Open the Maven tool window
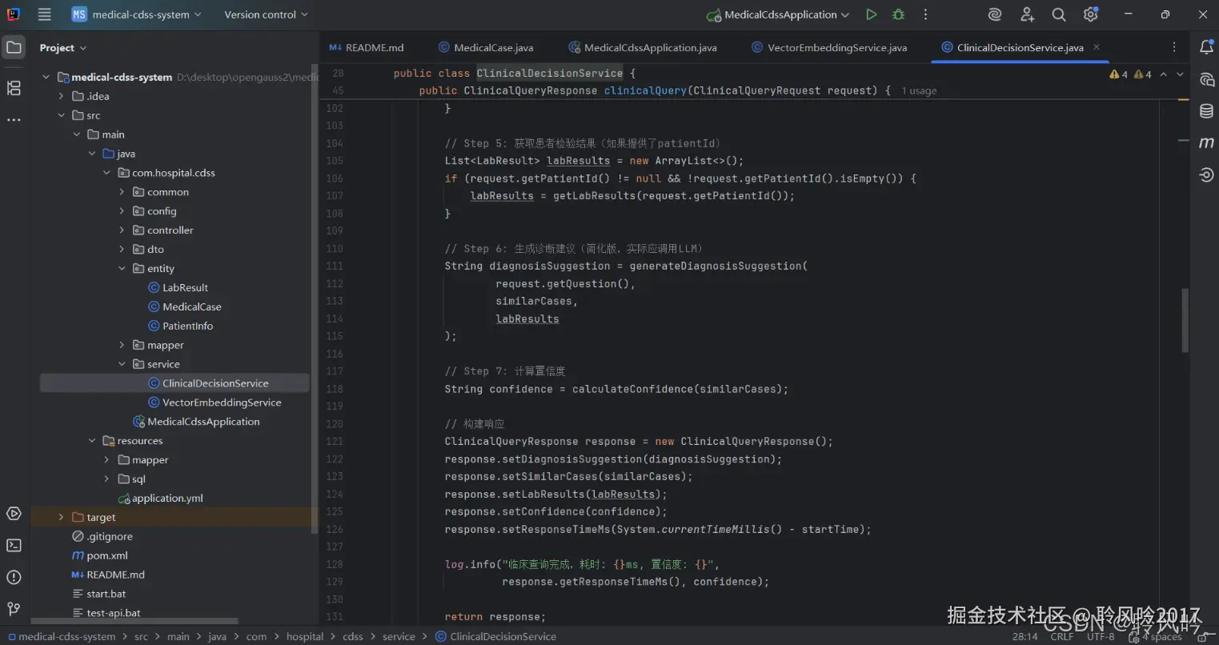 click(x=1206, y=143)
